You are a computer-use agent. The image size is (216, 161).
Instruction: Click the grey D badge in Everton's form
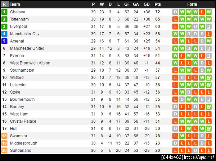tap(208, 56)
